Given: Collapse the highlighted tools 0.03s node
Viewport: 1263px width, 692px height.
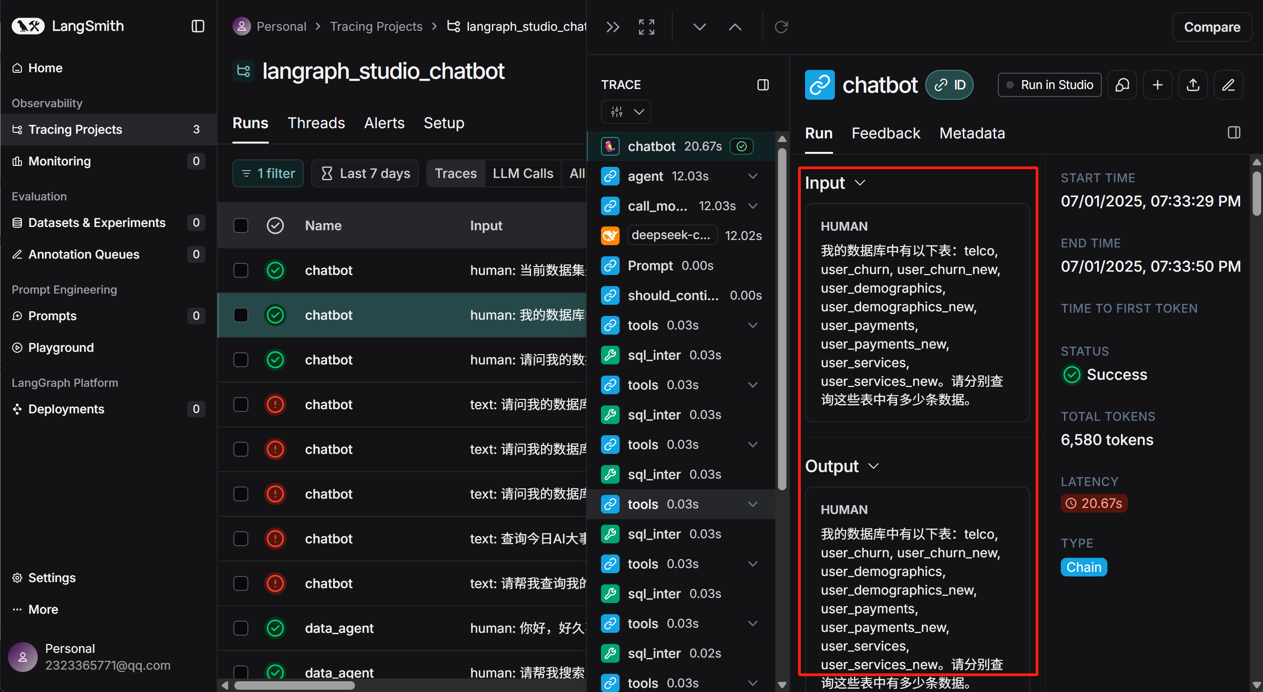Looking at the screenshot, I should tap(753, 504).
